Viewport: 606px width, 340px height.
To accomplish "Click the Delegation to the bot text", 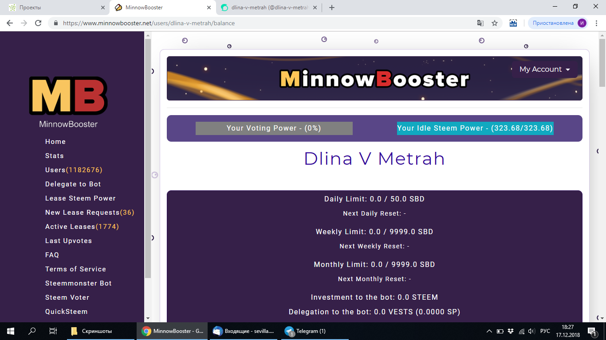I will (374, 312).
